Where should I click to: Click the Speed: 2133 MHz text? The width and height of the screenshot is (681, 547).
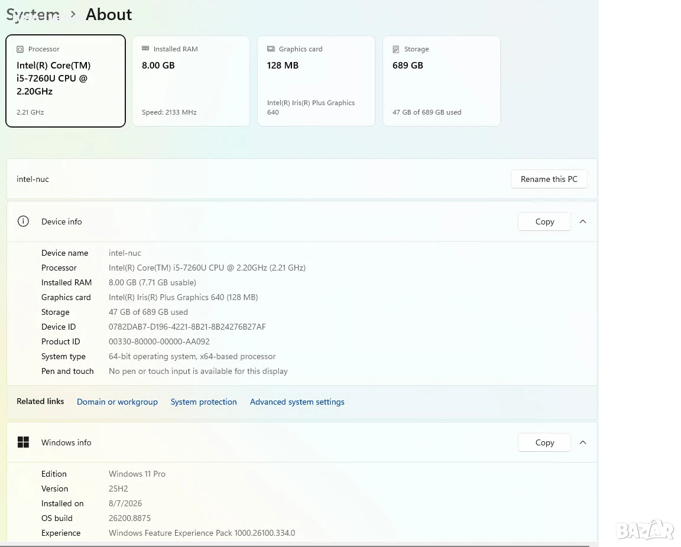tap(169, 112)
